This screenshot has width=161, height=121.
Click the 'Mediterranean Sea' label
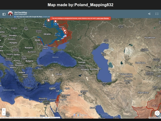point(9,90)
